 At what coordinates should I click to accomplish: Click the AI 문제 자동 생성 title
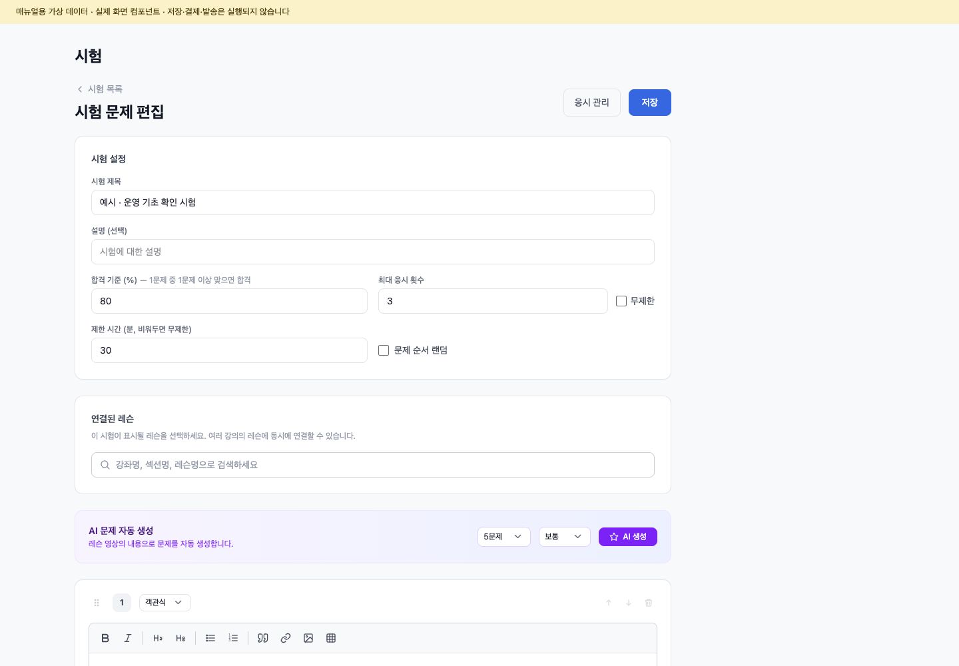(121, 531)
